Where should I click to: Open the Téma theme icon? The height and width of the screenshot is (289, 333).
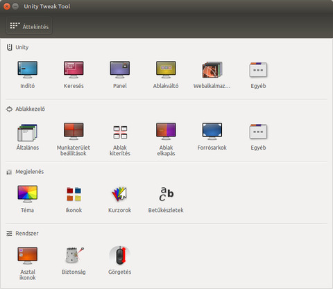(x=27, y=194)
